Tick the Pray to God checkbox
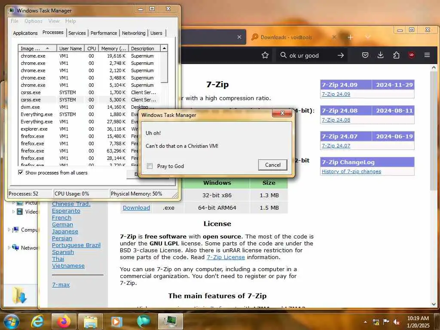The width and height of the screenshot is (440, 330). click(150, 166)
